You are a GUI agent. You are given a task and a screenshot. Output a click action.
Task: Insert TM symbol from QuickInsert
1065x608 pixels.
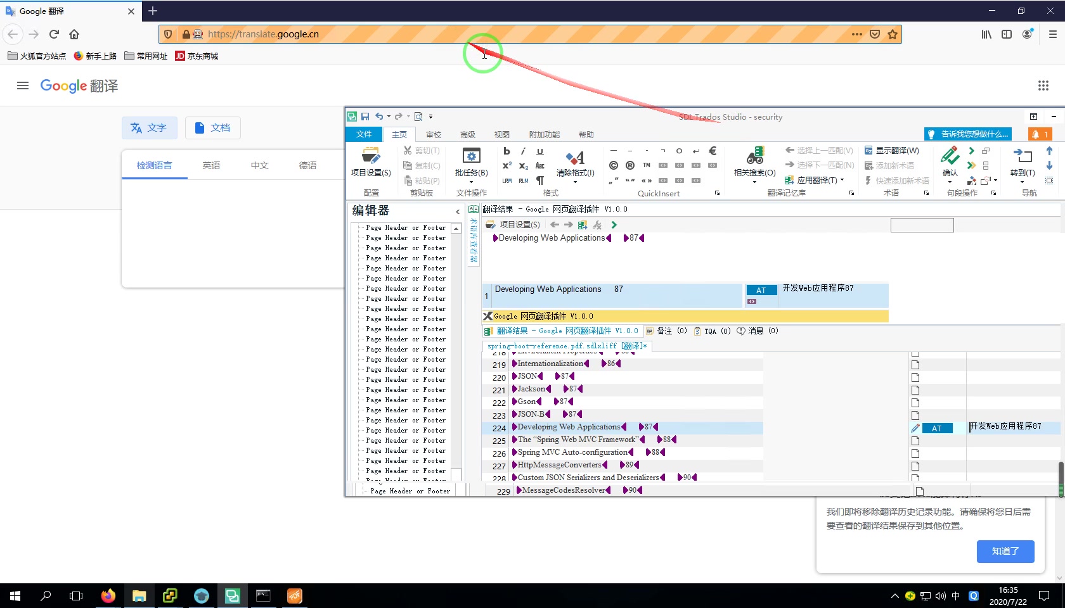pos(647,165)
